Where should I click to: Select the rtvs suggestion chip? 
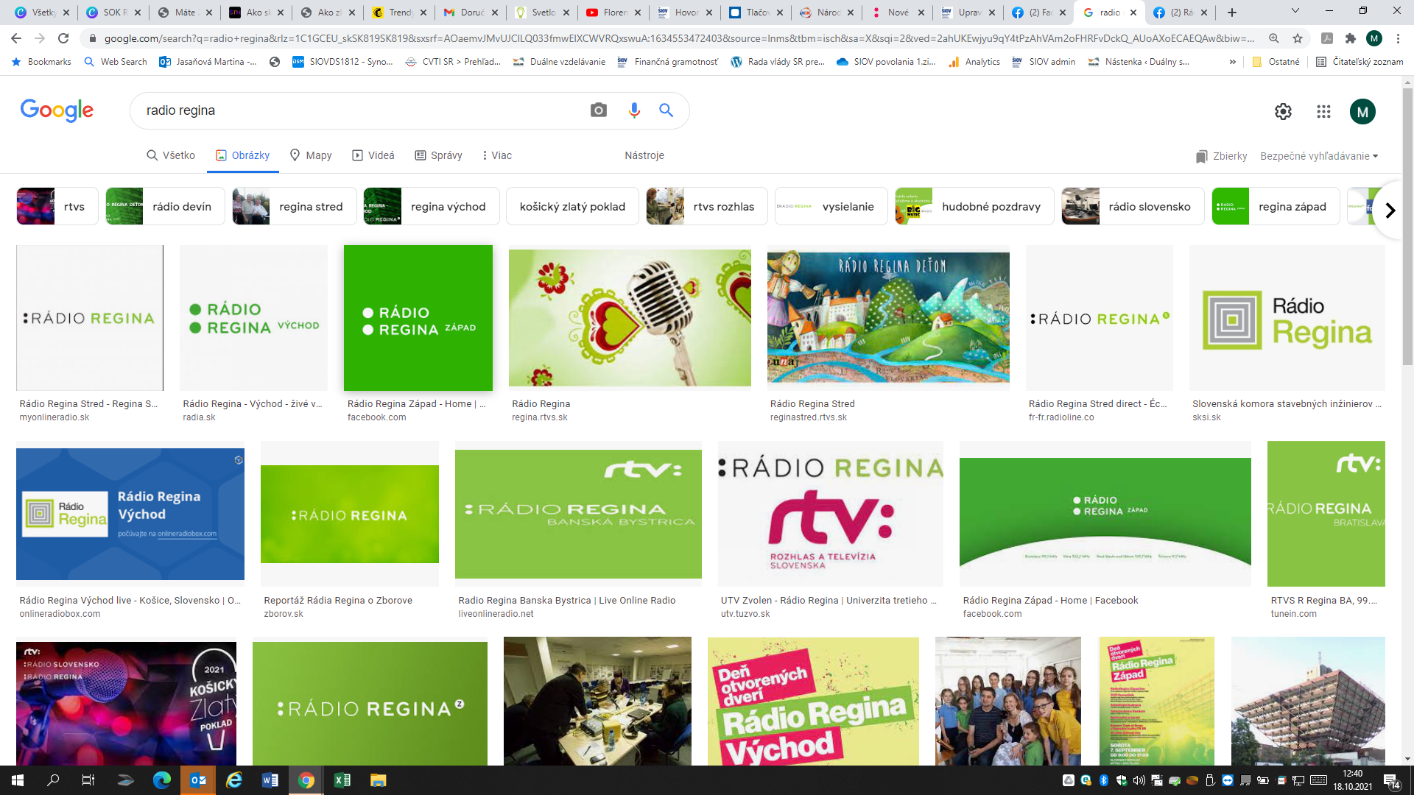coord(57,206)
